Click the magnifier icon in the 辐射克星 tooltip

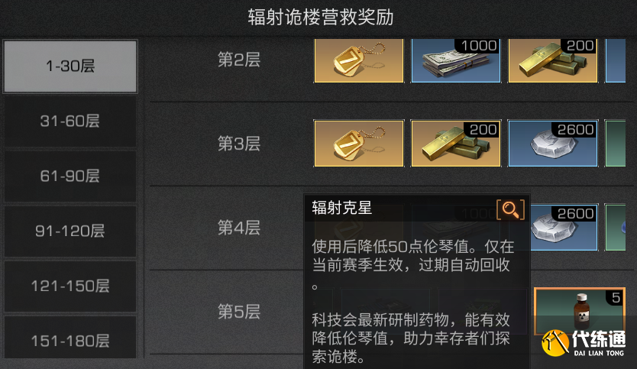(510, 209)
